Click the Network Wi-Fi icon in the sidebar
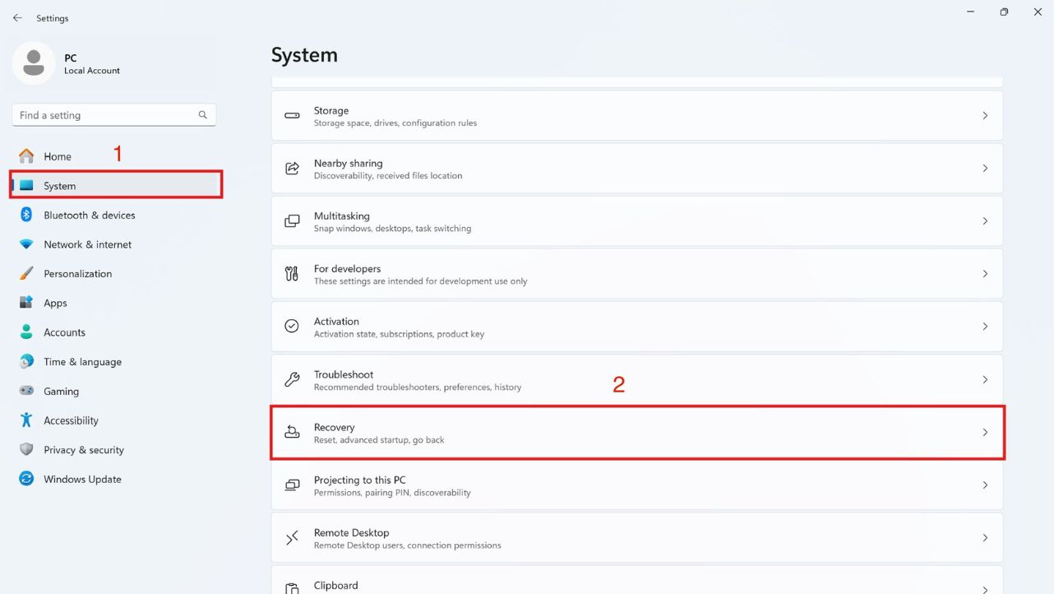This screenshot has height=594, width=1054. tap(26, 244)
